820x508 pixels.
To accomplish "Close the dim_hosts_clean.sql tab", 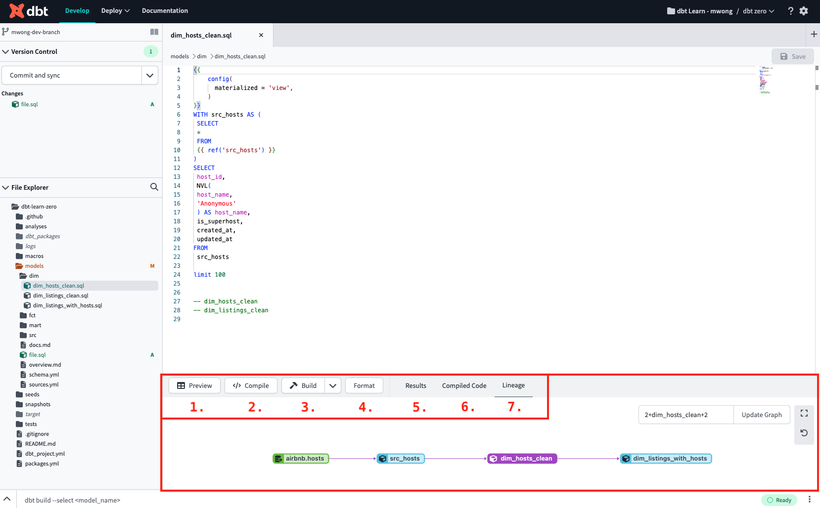I will pyautogui.click(x=261, y=35).
